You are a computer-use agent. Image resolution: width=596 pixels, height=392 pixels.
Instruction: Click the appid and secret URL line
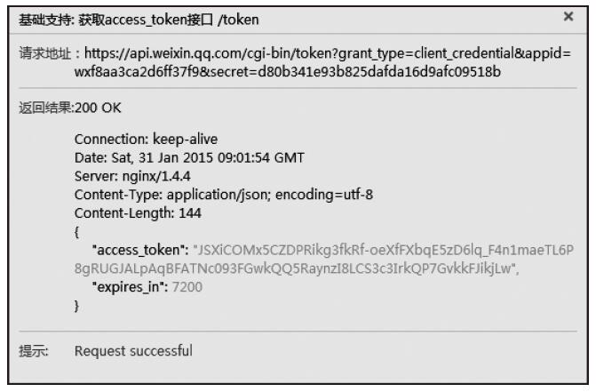[x=288, y=71]
